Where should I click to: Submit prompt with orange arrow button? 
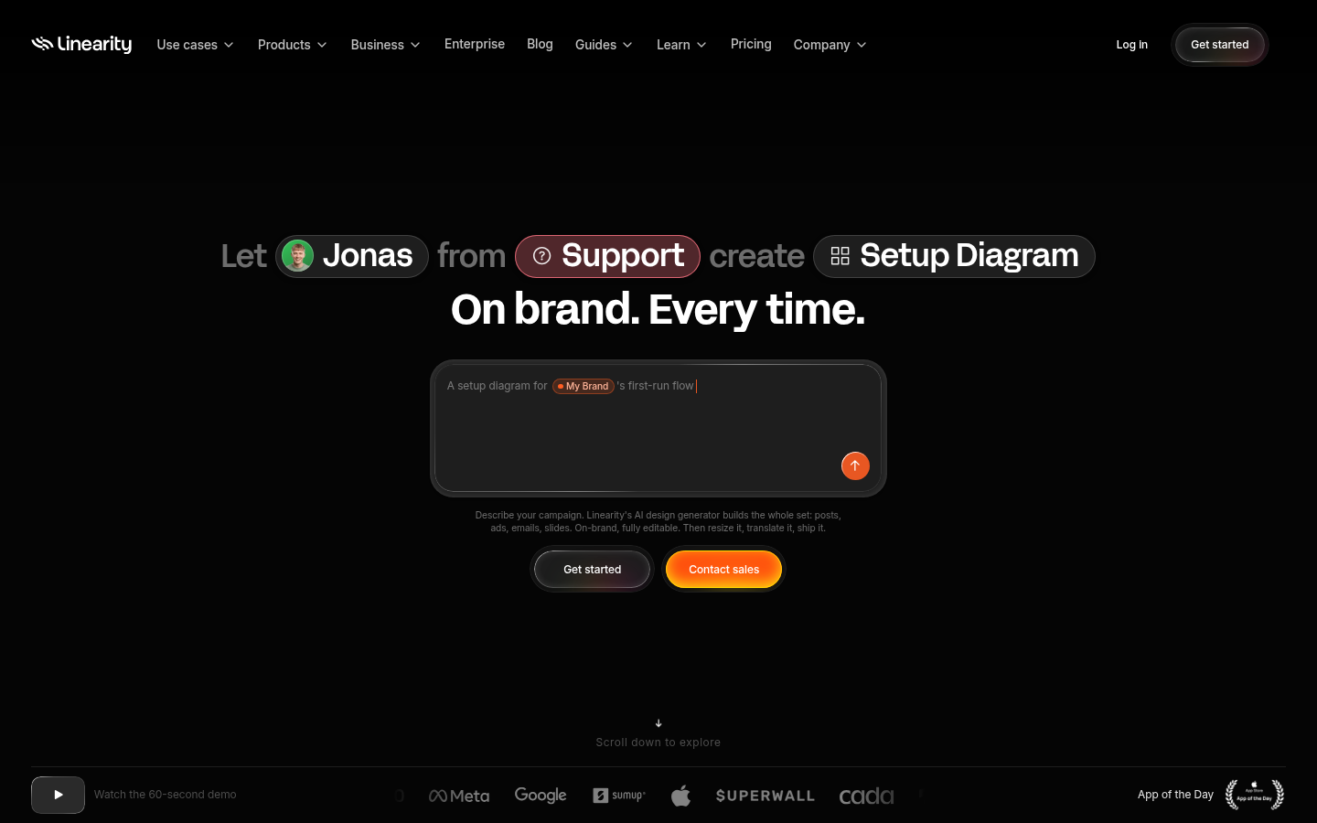tap(855, 465)
